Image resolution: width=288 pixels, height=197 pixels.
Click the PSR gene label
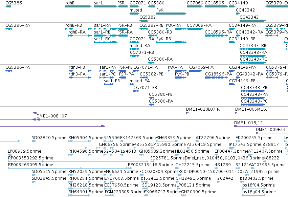point(121,3)
